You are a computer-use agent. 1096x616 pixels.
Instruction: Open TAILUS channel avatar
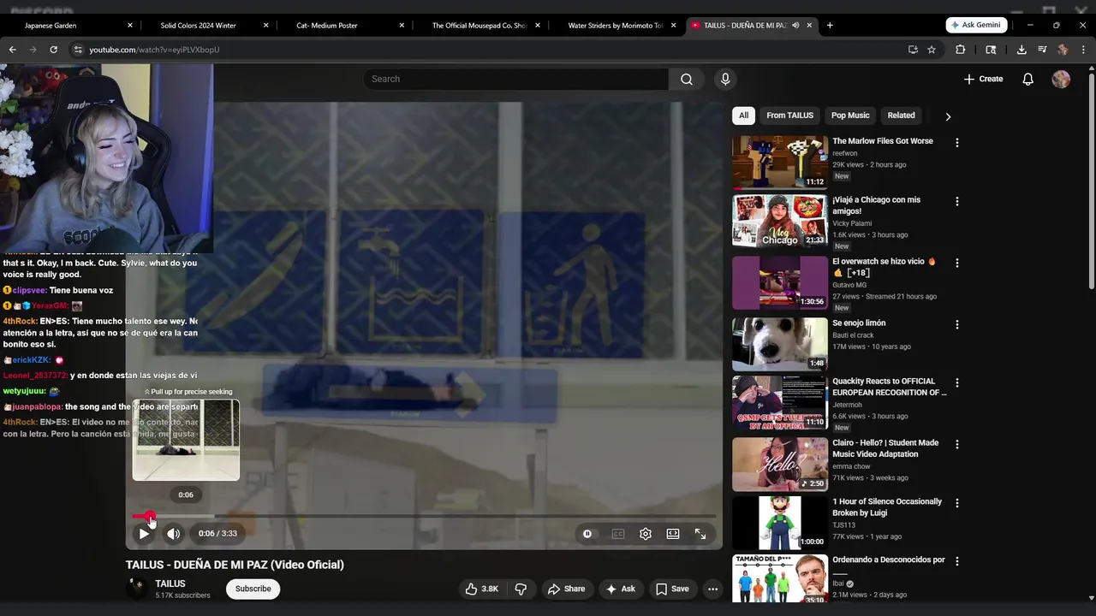pos(137,589)
